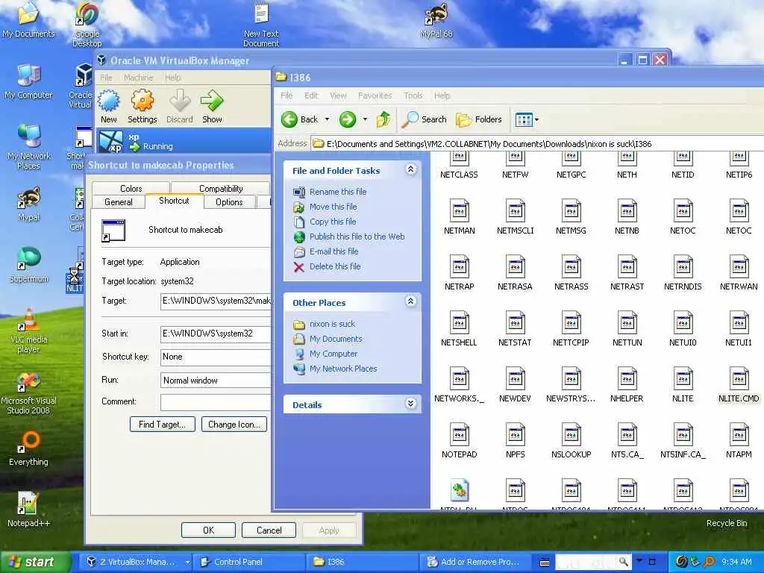Select the Everything desktop icon
The width and height of the screenshot is (764, 573).
pos(29,448)
